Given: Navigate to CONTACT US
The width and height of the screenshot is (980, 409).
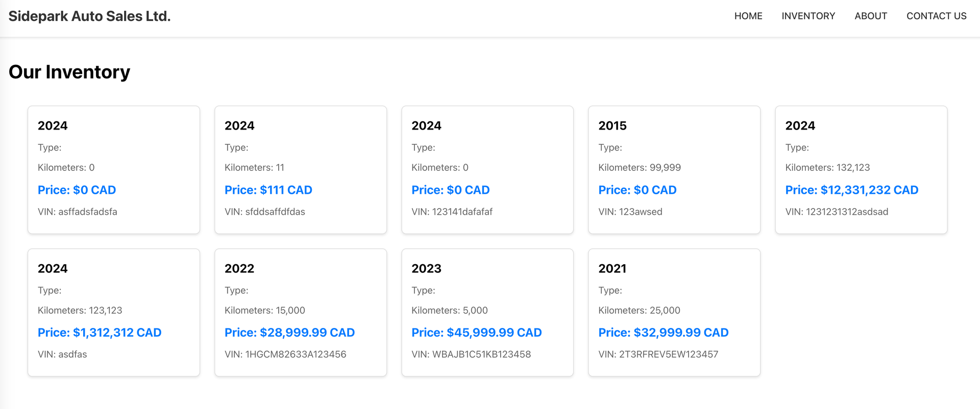Looking at the screenshot, I should pyautogui.click(x=936, y=16).
